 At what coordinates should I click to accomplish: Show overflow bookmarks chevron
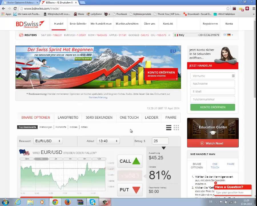pyautogui.click(x=254, y=14)
